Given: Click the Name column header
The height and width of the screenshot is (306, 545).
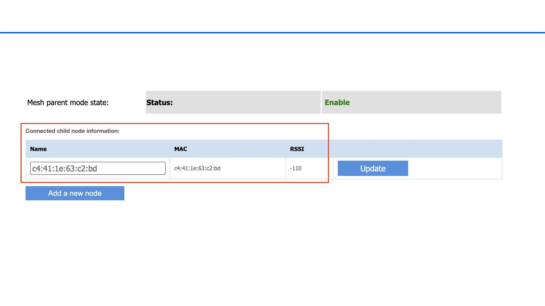Looking at the screenshot, I should [38, 149].
